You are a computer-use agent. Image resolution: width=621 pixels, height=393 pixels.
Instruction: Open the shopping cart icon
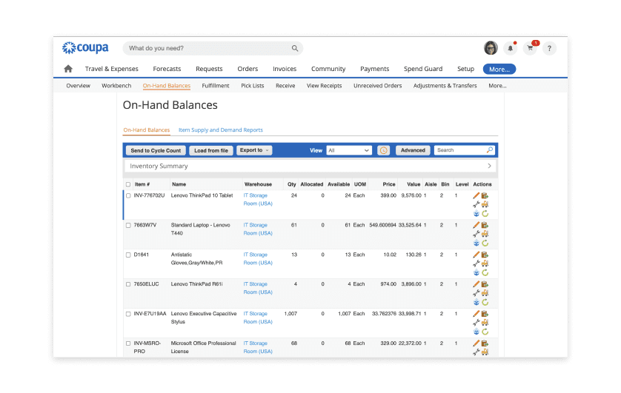pyautogui.click(x=530, y=48)
